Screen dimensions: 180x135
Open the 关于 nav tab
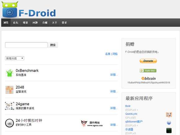coord(55,23)
